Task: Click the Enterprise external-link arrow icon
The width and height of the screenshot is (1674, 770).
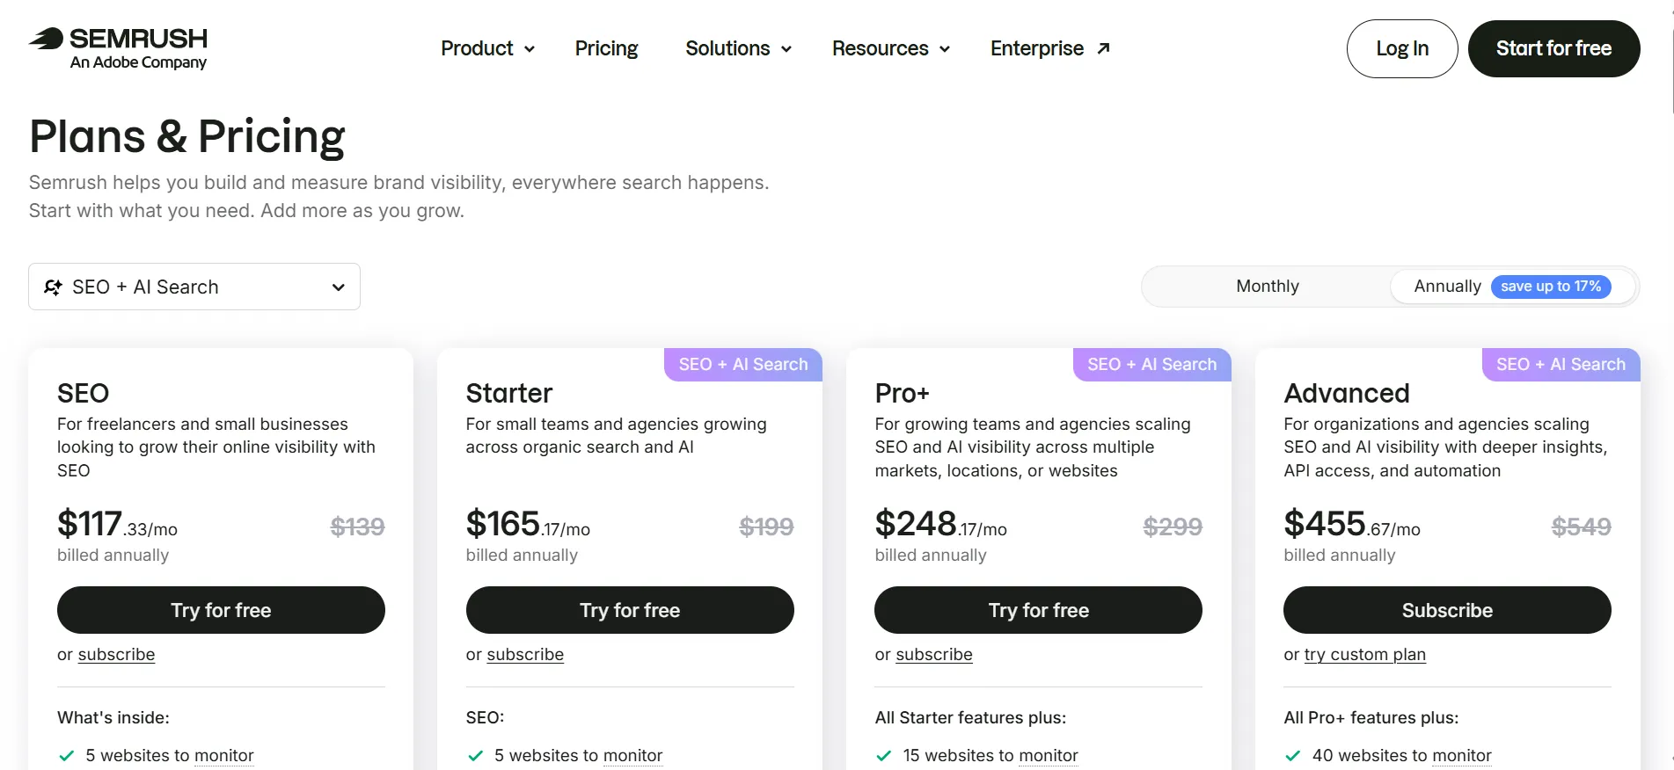Action: [x=1104, y=48]
